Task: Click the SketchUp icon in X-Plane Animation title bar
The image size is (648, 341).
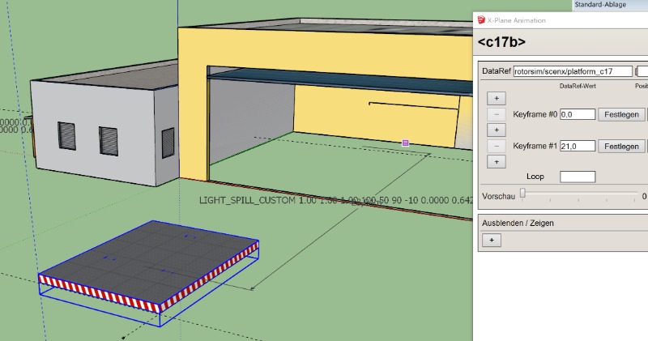Action: [483, 20]
